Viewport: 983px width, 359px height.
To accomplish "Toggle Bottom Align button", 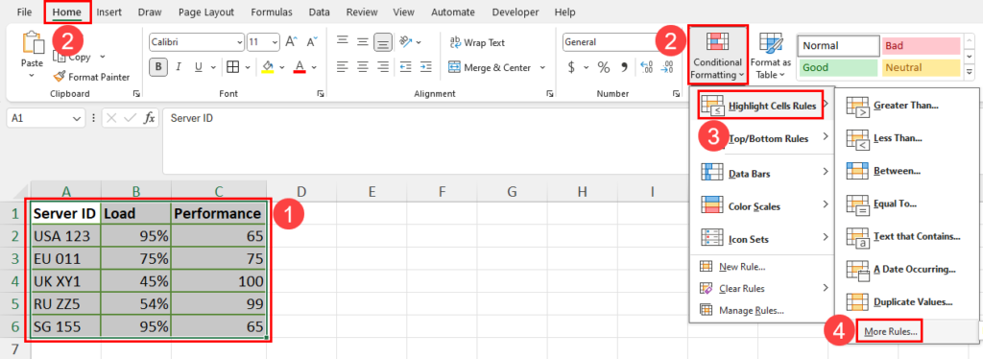I will [x=382, y=42].
